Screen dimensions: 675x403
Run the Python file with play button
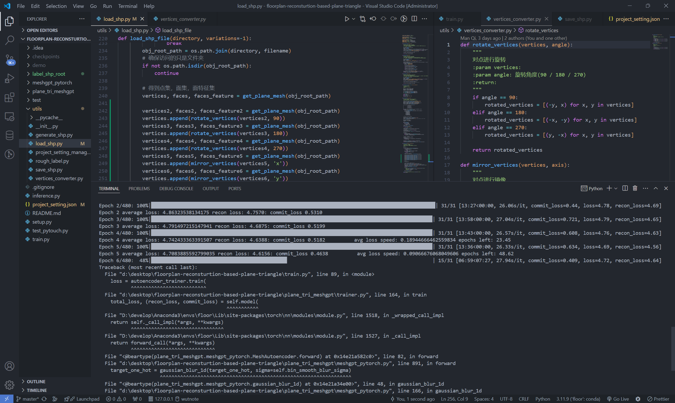point(346,19)
